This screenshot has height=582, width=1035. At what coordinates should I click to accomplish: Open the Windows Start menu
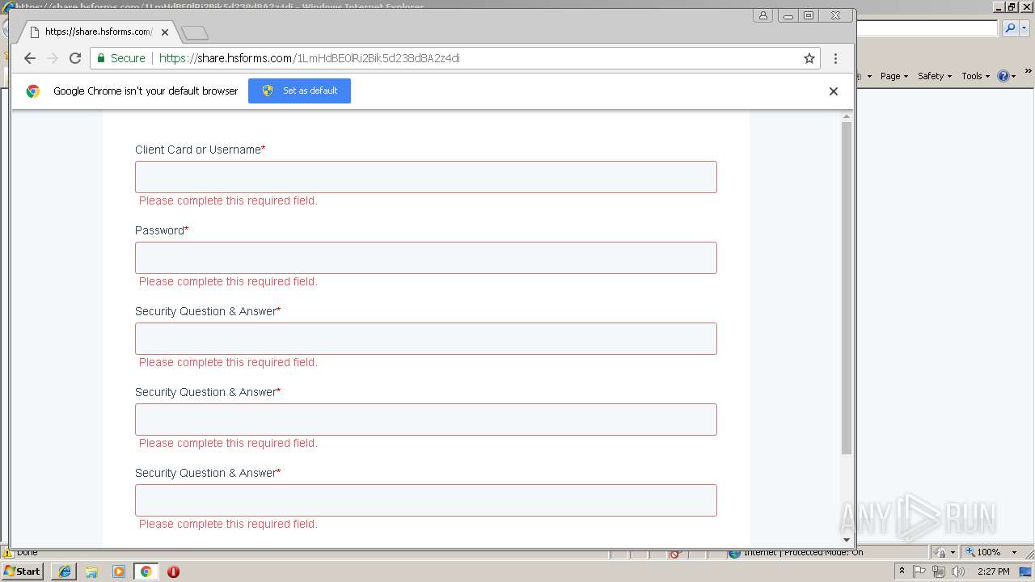pos(23,571)
